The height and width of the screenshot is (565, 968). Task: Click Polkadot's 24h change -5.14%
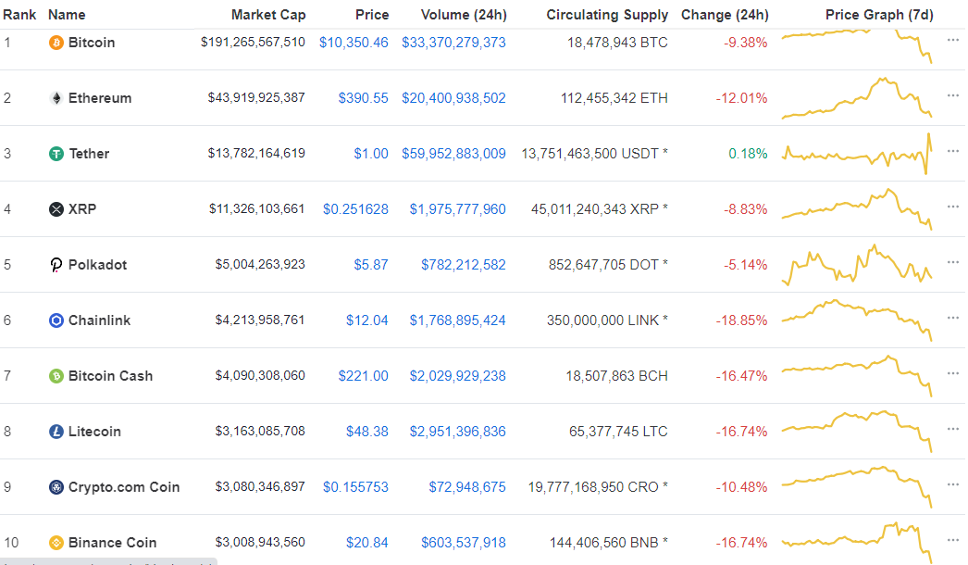click(x=746, y=265)
